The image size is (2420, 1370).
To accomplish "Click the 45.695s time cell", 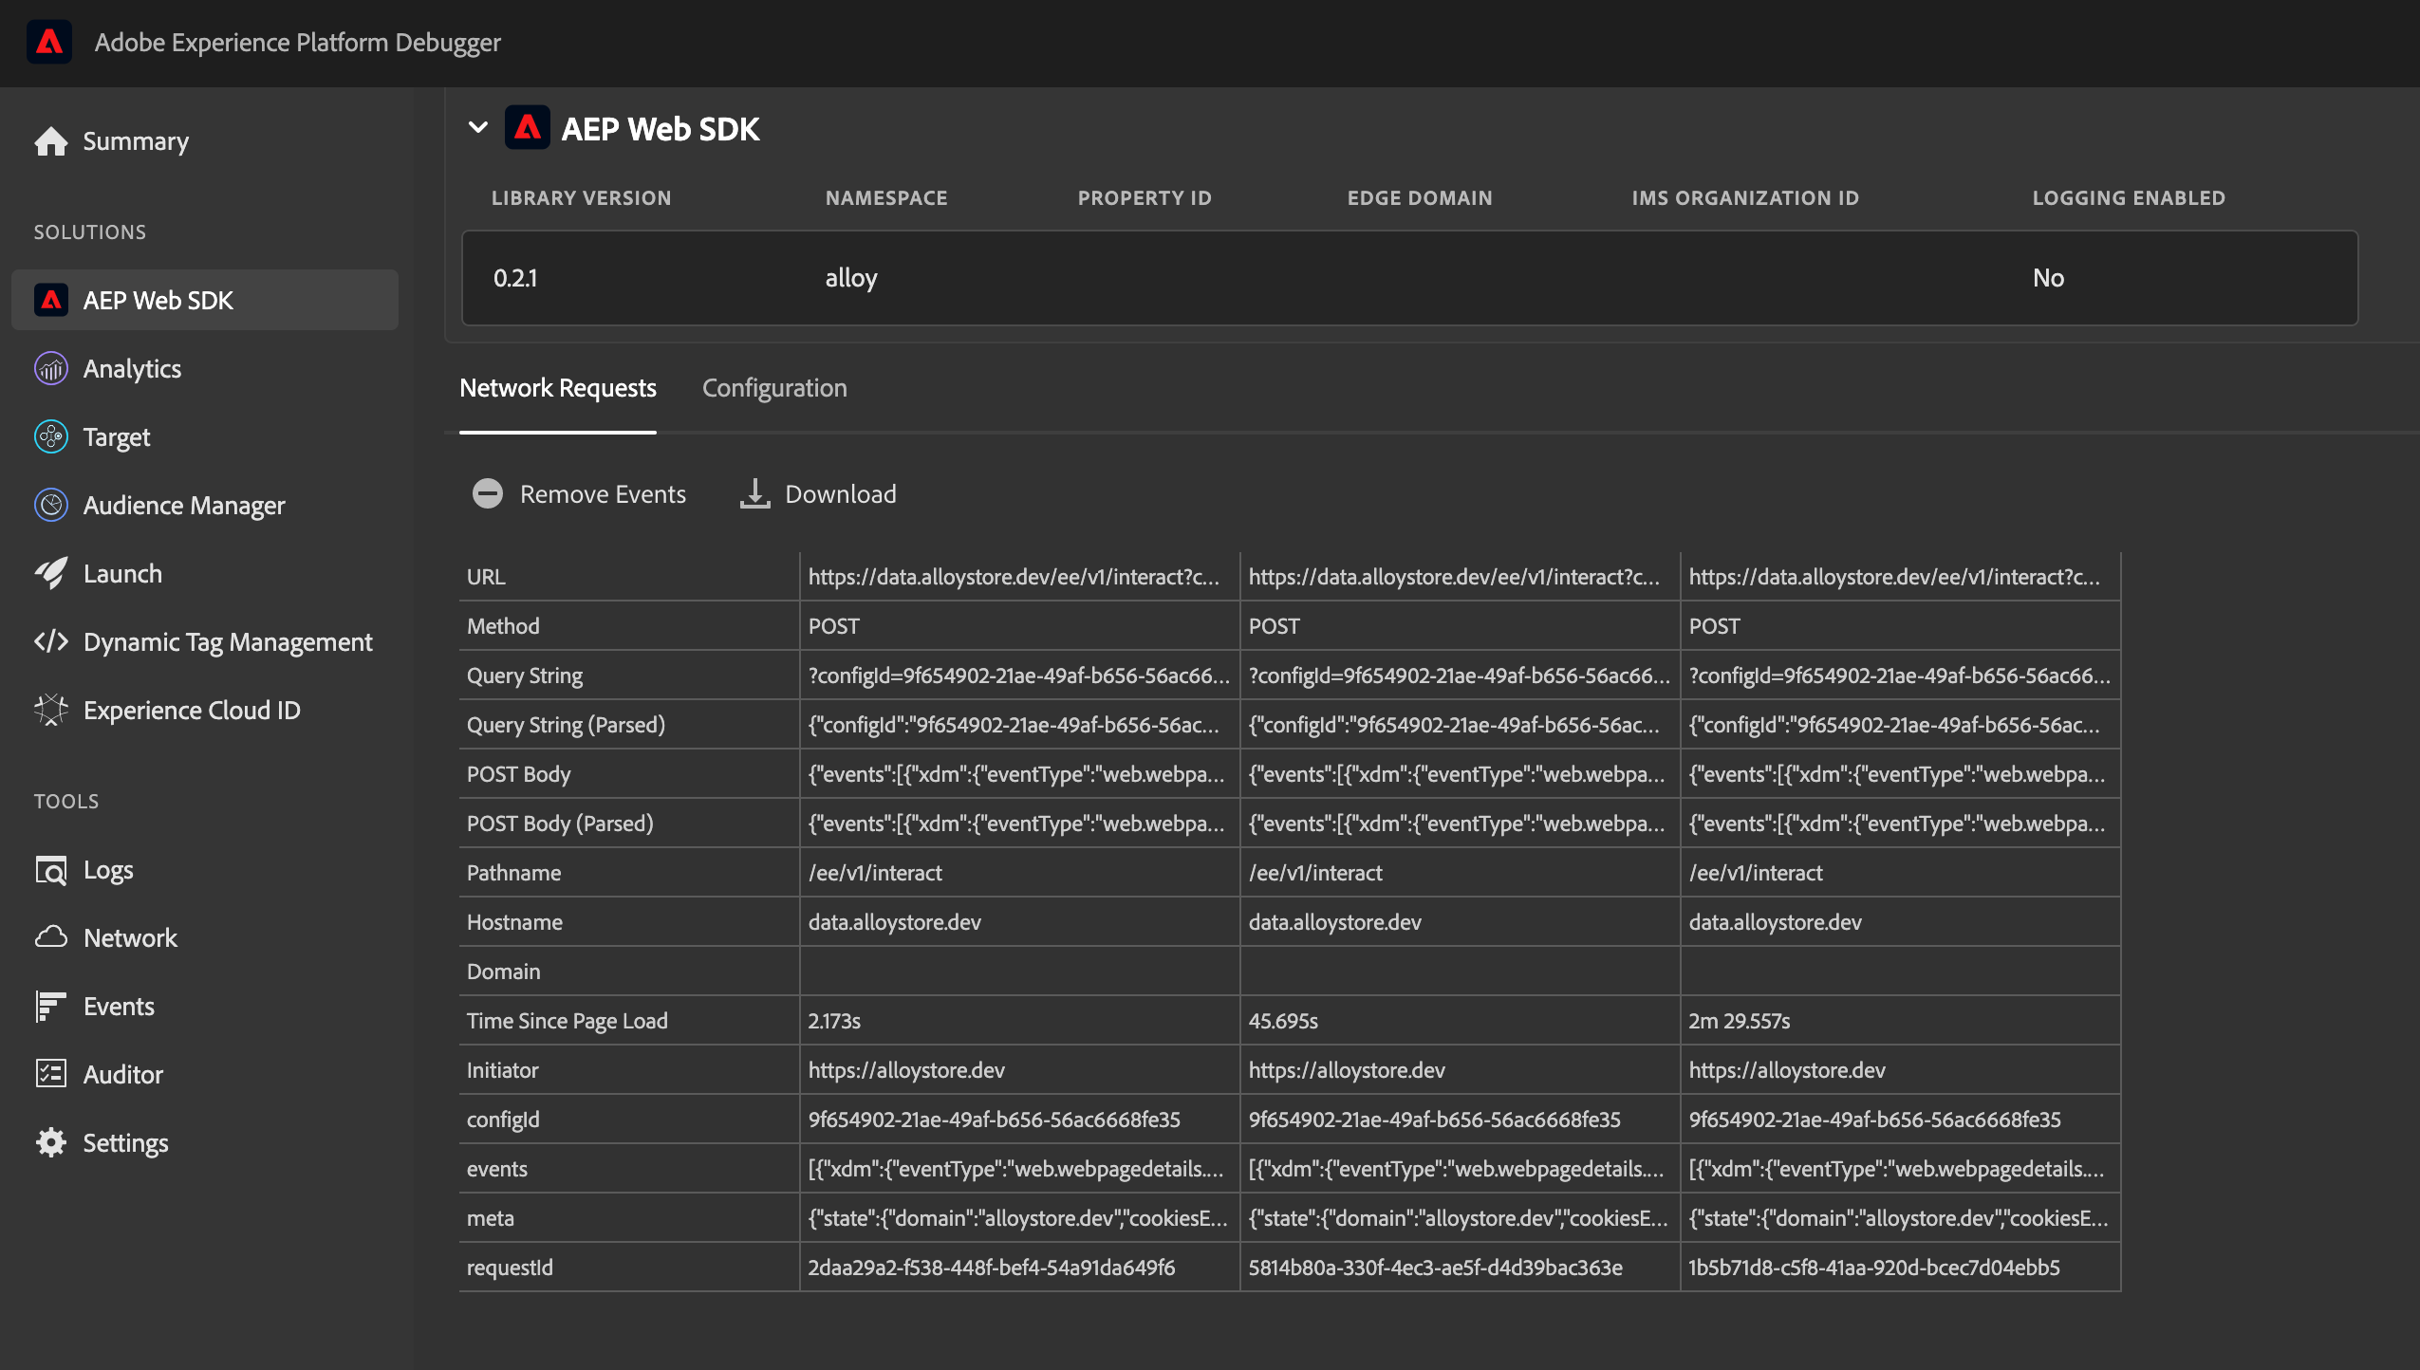I will click(x=1460, y=1021).
